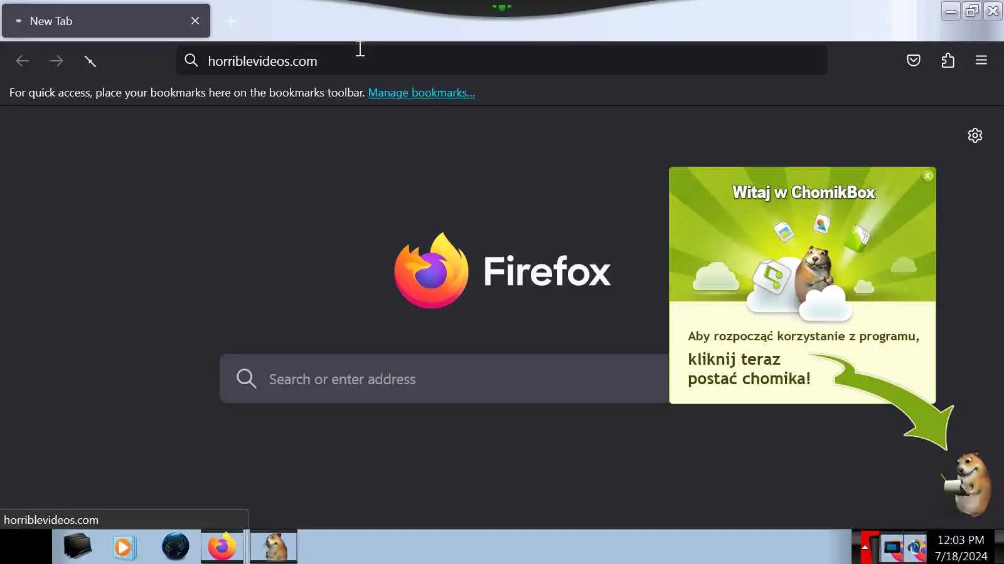Open the Manage bookmarks link
This screenshot has height=564, width=1004.
click(x=421, y=93)
